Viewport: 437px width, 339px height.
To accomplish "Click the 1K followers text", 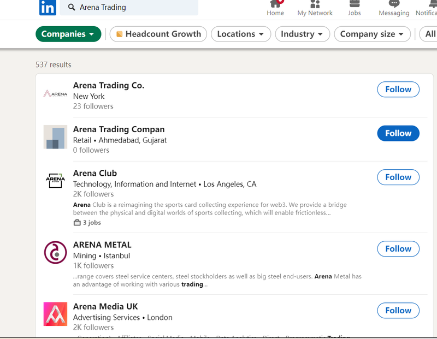I will pos(93,265).
